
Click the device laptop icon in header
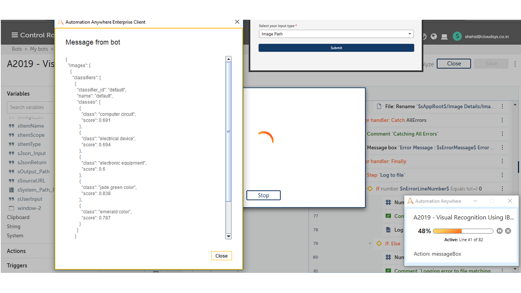pyautogui.click(x=444, y=37)
